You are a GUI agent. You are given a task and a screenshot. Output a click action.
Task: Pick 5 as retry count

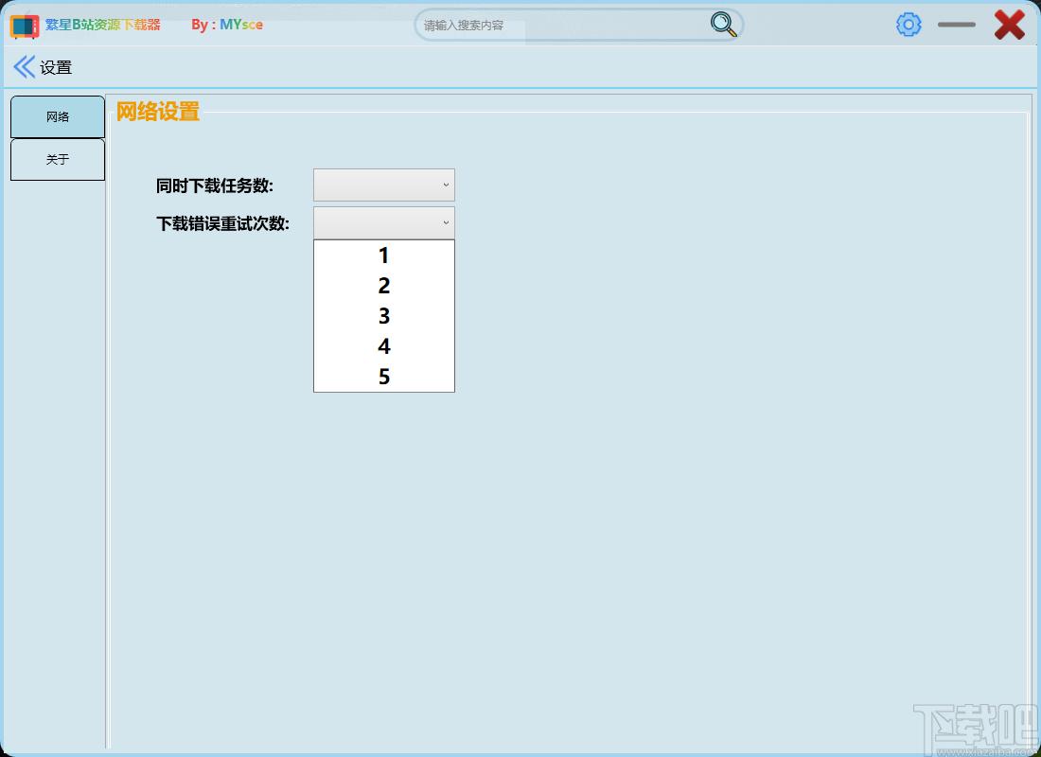[383, 377]
